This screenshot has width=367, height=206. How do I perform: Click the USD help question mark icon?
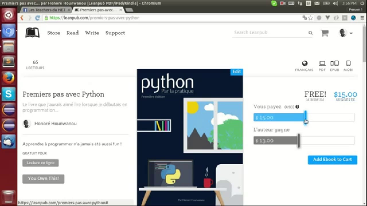pyautogui.click(x=297, y=107)
